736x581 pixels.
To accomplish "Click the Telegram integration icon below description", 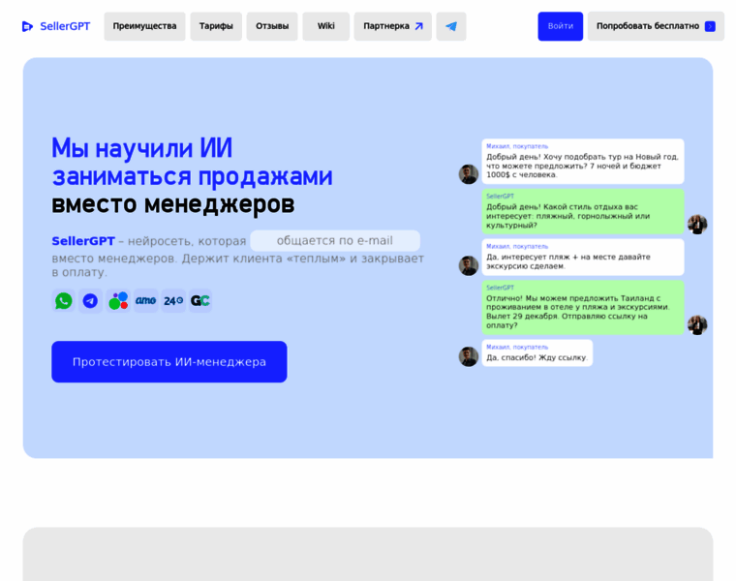I will 90,301.
